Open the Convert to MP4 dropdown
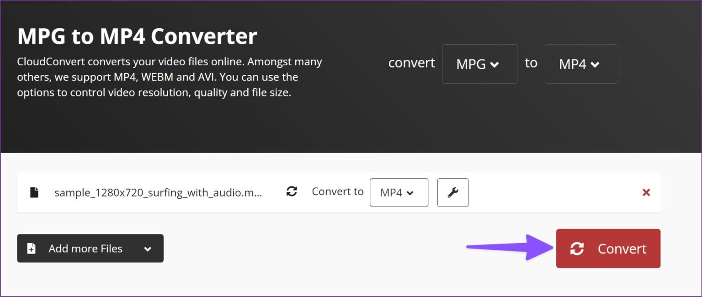The height and width of the screenshot is (297, 702). [399, 192]
